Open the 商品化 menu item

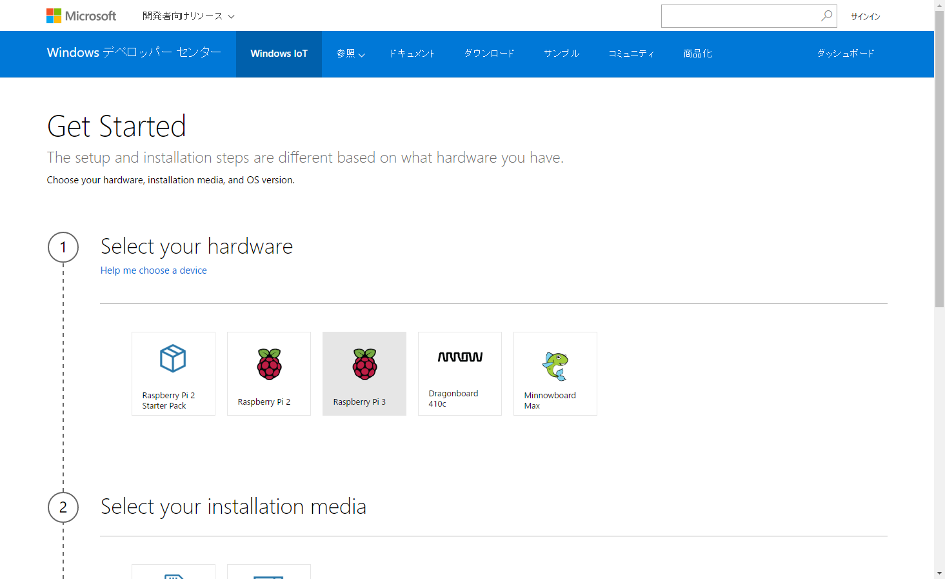coord(698,54)
